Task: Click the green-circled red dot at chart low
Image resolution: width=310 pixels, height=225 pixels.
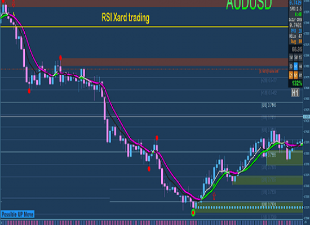Action: tap(193, 213)
